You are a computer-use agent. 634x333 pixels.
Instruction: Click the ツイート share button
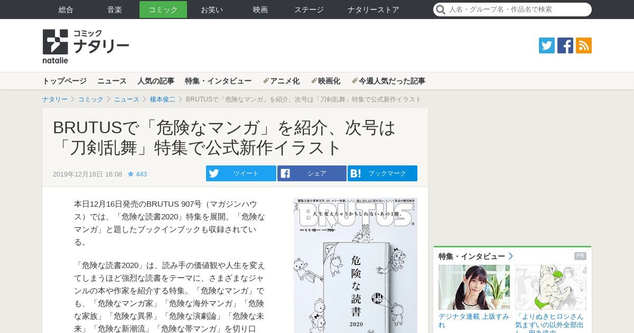click(x=241, y=173)
